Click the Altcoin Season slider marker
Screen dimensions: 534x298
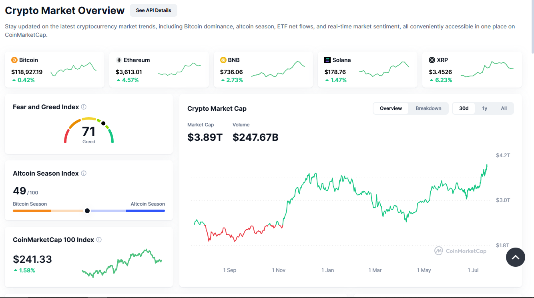coord(87,211)
